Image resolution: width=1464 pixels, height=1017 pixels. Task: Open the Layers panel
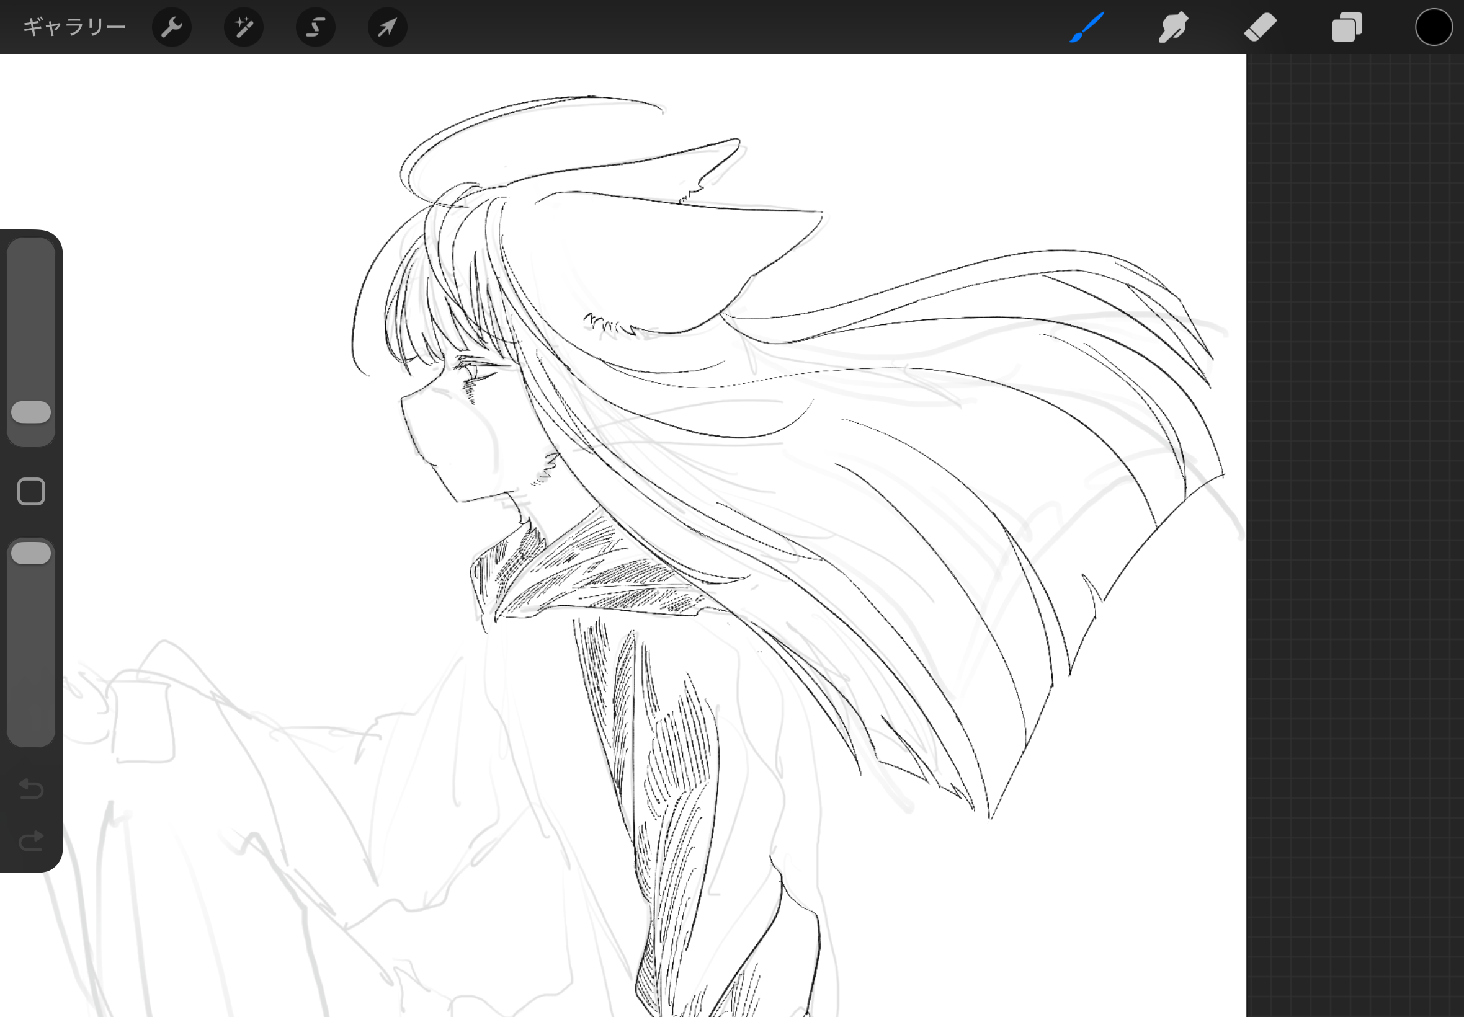tap(1347, 27)
